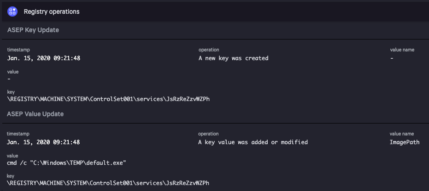Click the 'key' label in ASEP Value Update

11,176
